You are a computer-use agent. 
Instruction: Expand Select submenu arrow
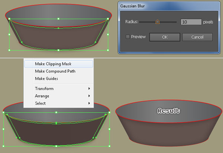[x=89, y=103]
